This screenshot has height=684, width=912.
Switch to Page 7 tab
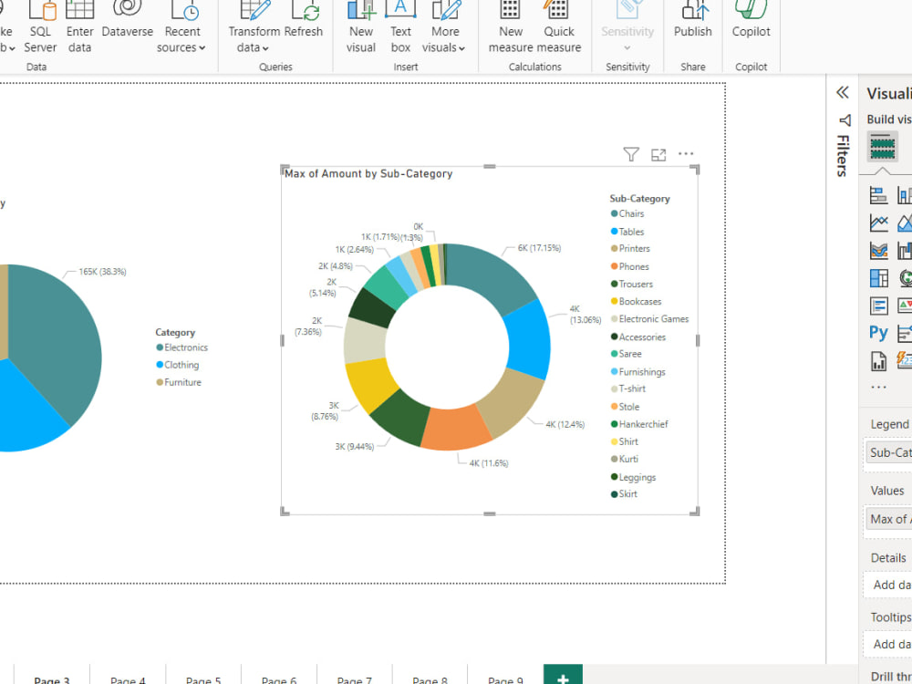(354, 676)
